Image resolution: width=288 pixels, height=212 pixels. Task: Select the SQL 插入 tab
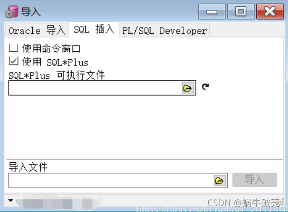point(94,30)
